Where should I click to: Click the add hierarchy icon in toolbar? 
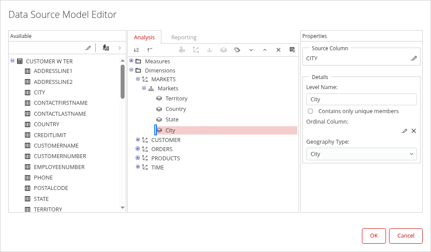coord(209,50)
